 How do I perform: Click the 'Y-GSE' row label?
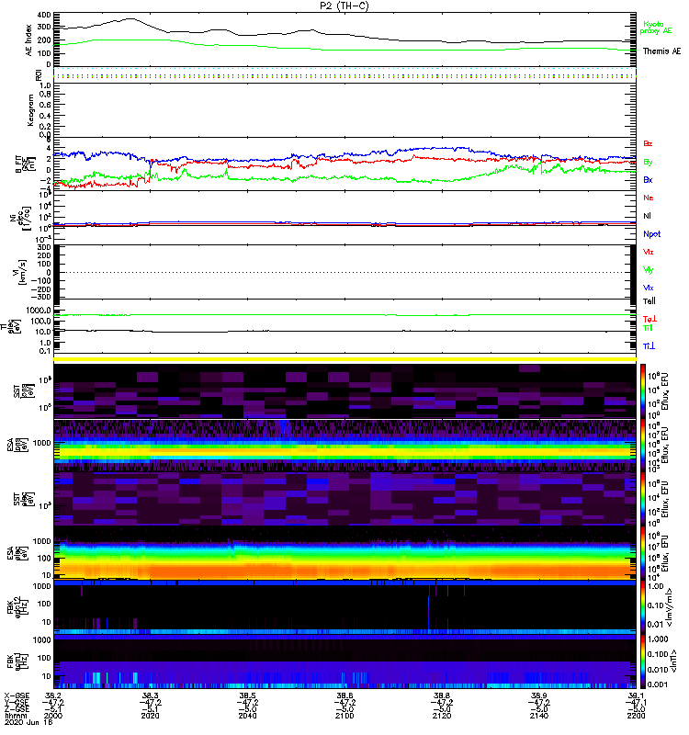point(17,702)
